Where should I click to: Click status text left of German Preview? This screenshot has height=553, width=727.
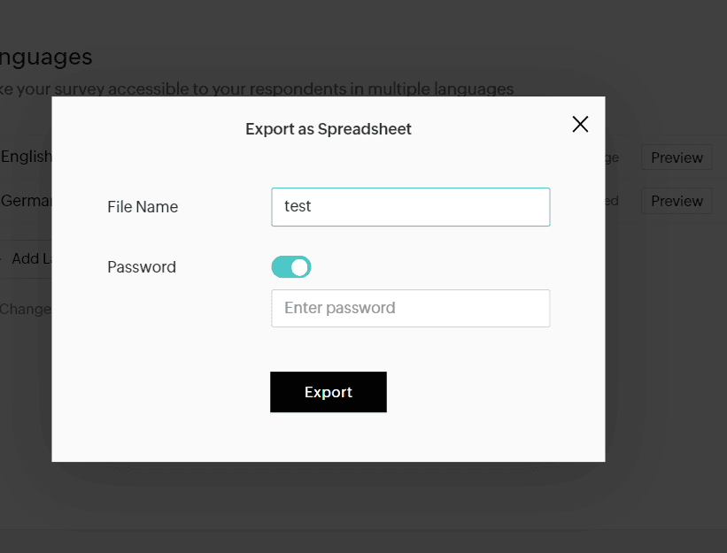point(612,201)
